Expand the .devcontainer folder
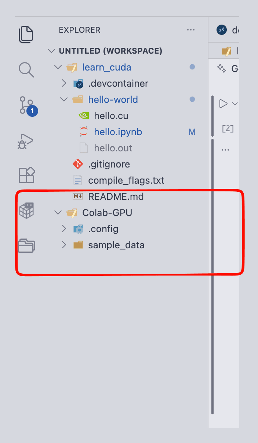This screenshot has height=443, width=258. 64,83
